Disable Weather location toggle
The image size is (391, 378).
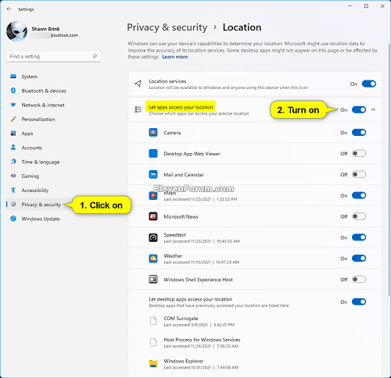(359, 259)
